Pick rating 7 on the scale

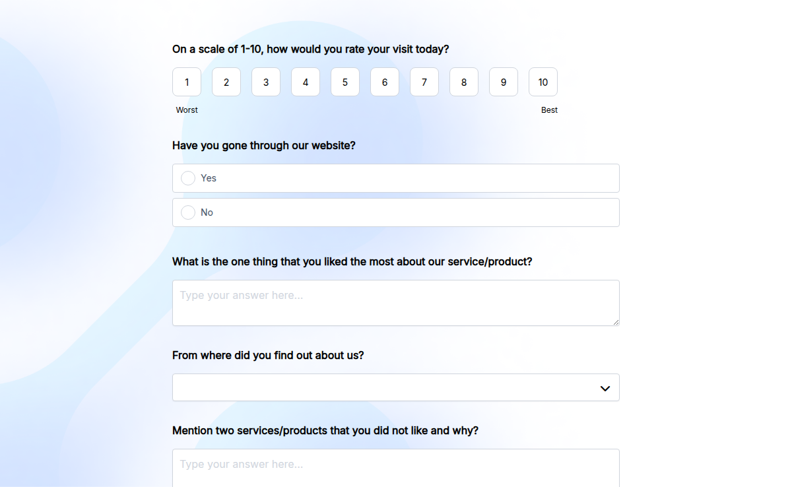tap(424, 82)
